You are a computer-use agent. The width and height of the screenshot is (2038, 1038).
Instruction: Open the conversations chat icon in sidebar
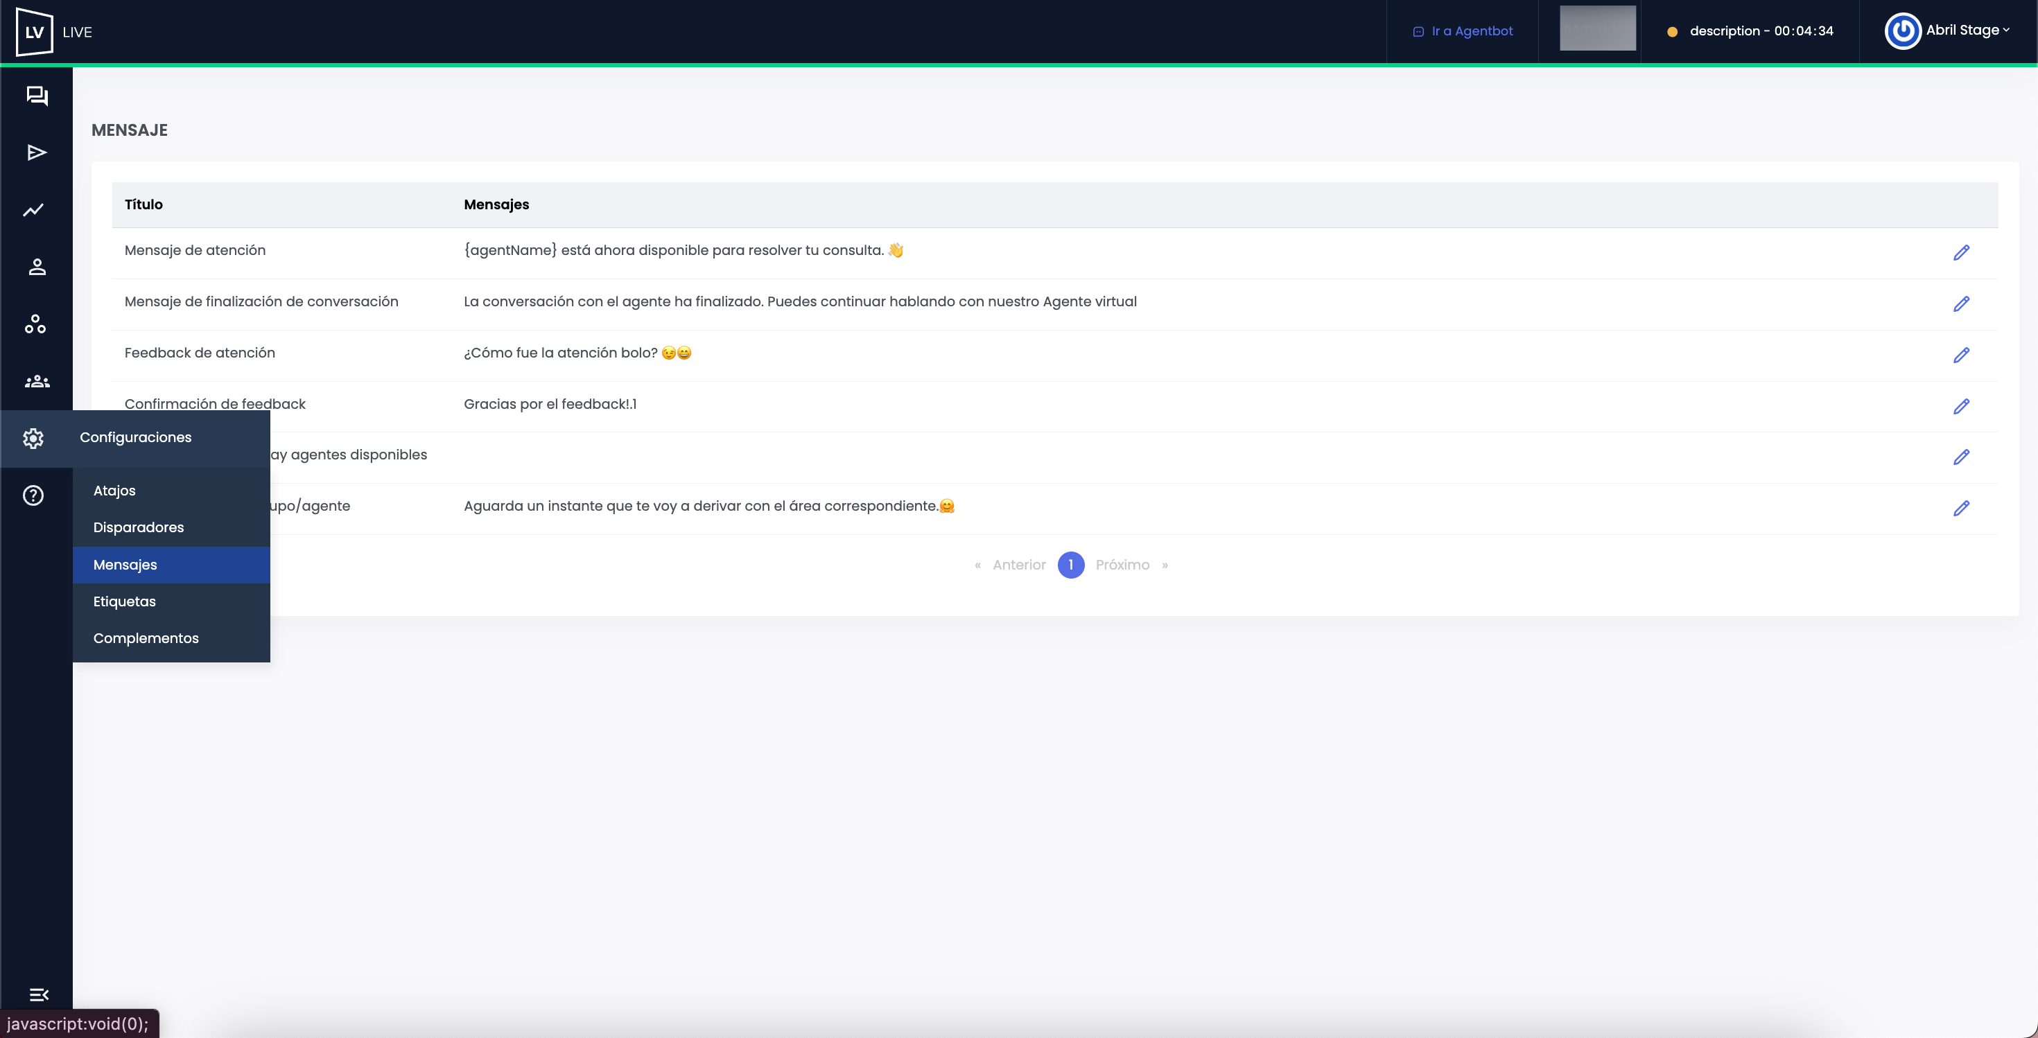click(36, 96)
